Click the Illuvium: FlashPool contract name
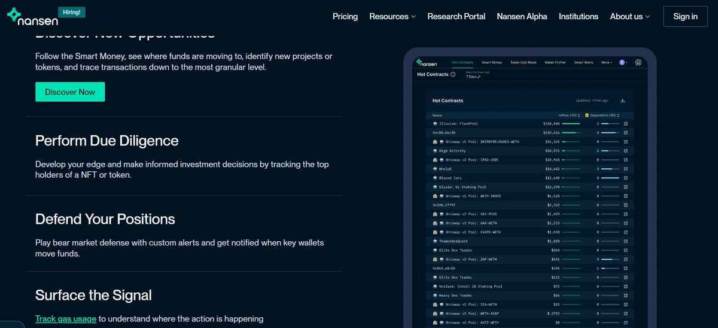Viewport: 718px width, 328px height. (x=458, y=124)
